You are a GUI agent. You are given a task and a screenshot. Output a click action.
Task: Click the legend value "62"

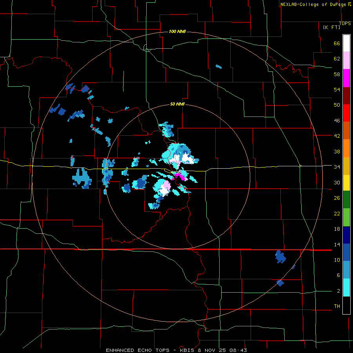click(x=337, y=59)
